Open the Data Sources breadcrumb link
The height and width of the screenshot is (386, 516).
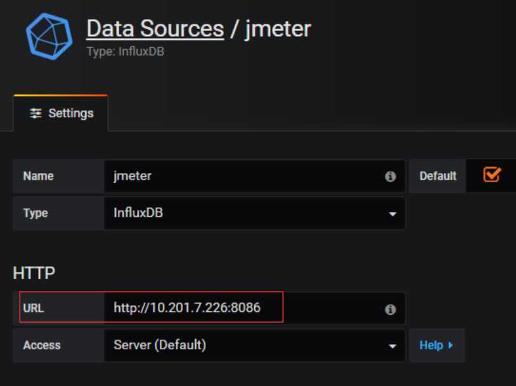[x=155, y=29]
